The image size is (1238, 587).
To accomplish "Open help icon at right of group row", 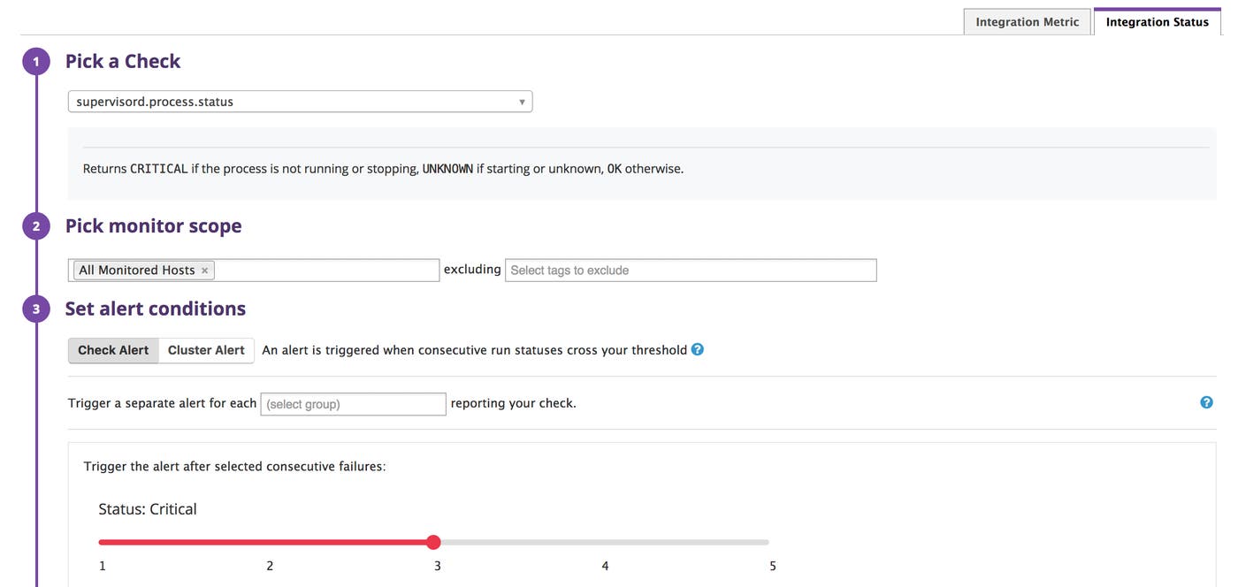I will [1206, 402].
